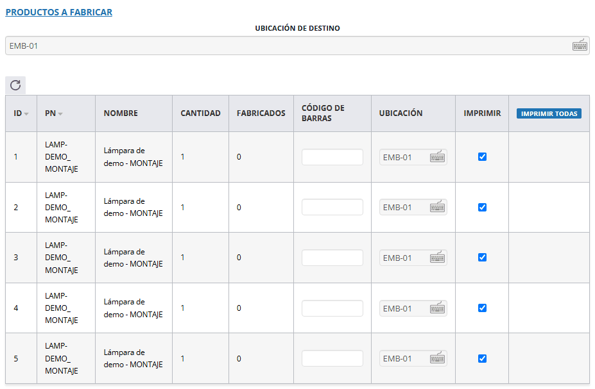Viewport: 595px width, 389px height.
Task: Uncheck Imprimir checkbox for row 1
Action: (482, 157)
